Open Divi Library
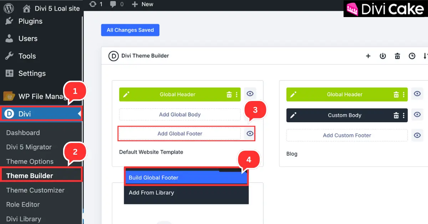This screenshot has width=428, height=224. (x=24, y=219)
